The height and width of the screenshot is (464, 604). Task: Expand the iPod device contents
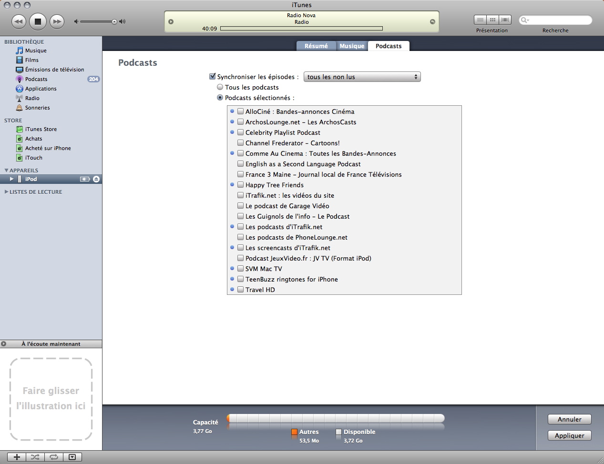click(x=11, y=179)
